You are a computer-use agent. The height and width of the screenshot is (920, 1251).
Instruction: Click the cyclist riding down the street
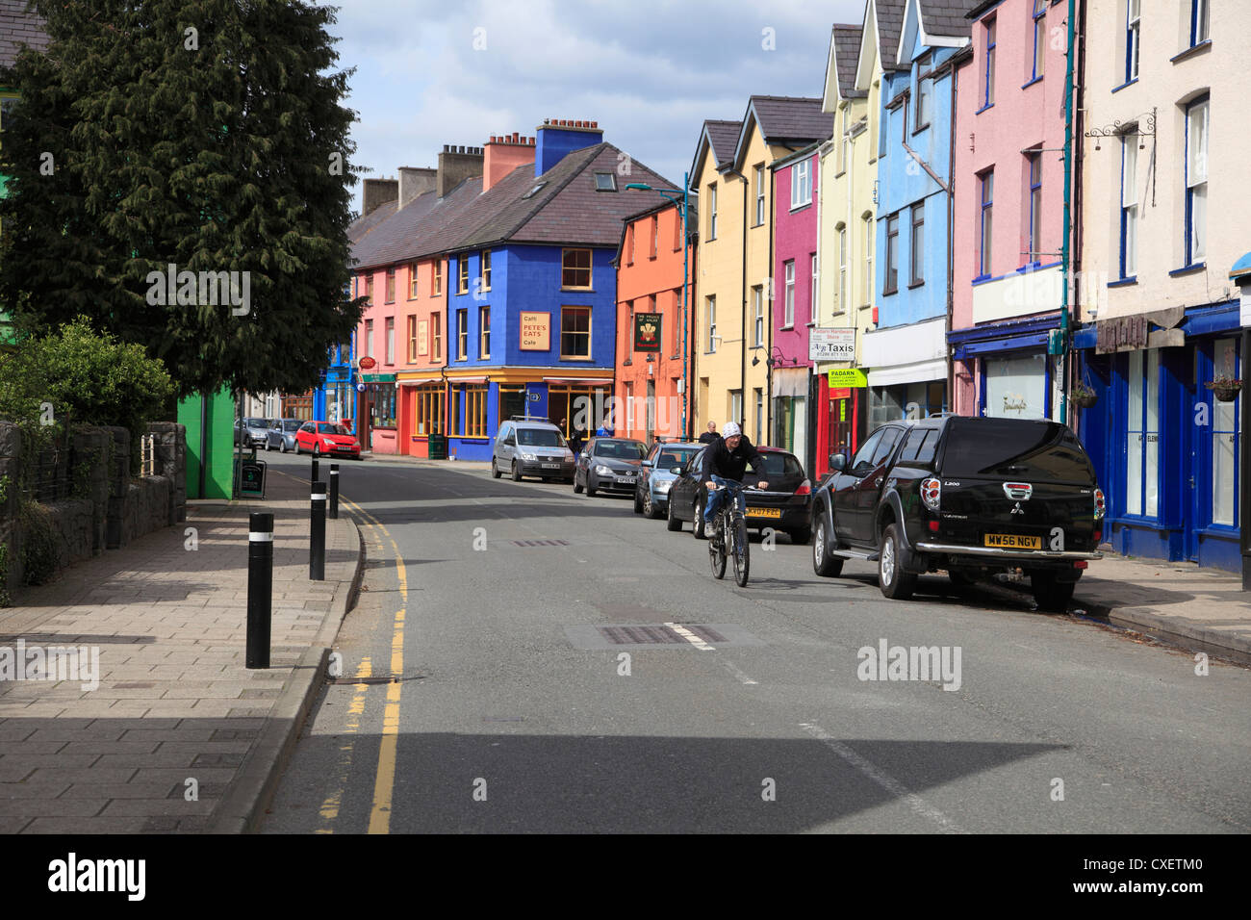[733, 502]
